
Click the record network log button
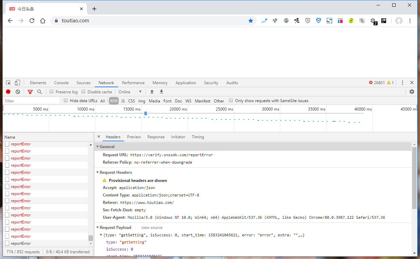click(8, 92)
